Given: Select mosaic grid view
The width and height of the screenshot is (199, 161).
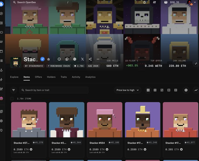Looking at the screenshot, I should click(162, 90).
